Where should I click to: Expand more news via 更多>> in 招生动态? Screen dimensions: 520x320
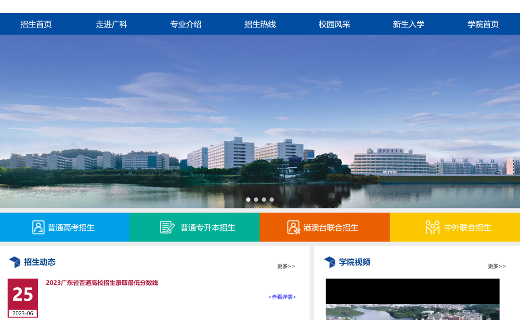286,266
